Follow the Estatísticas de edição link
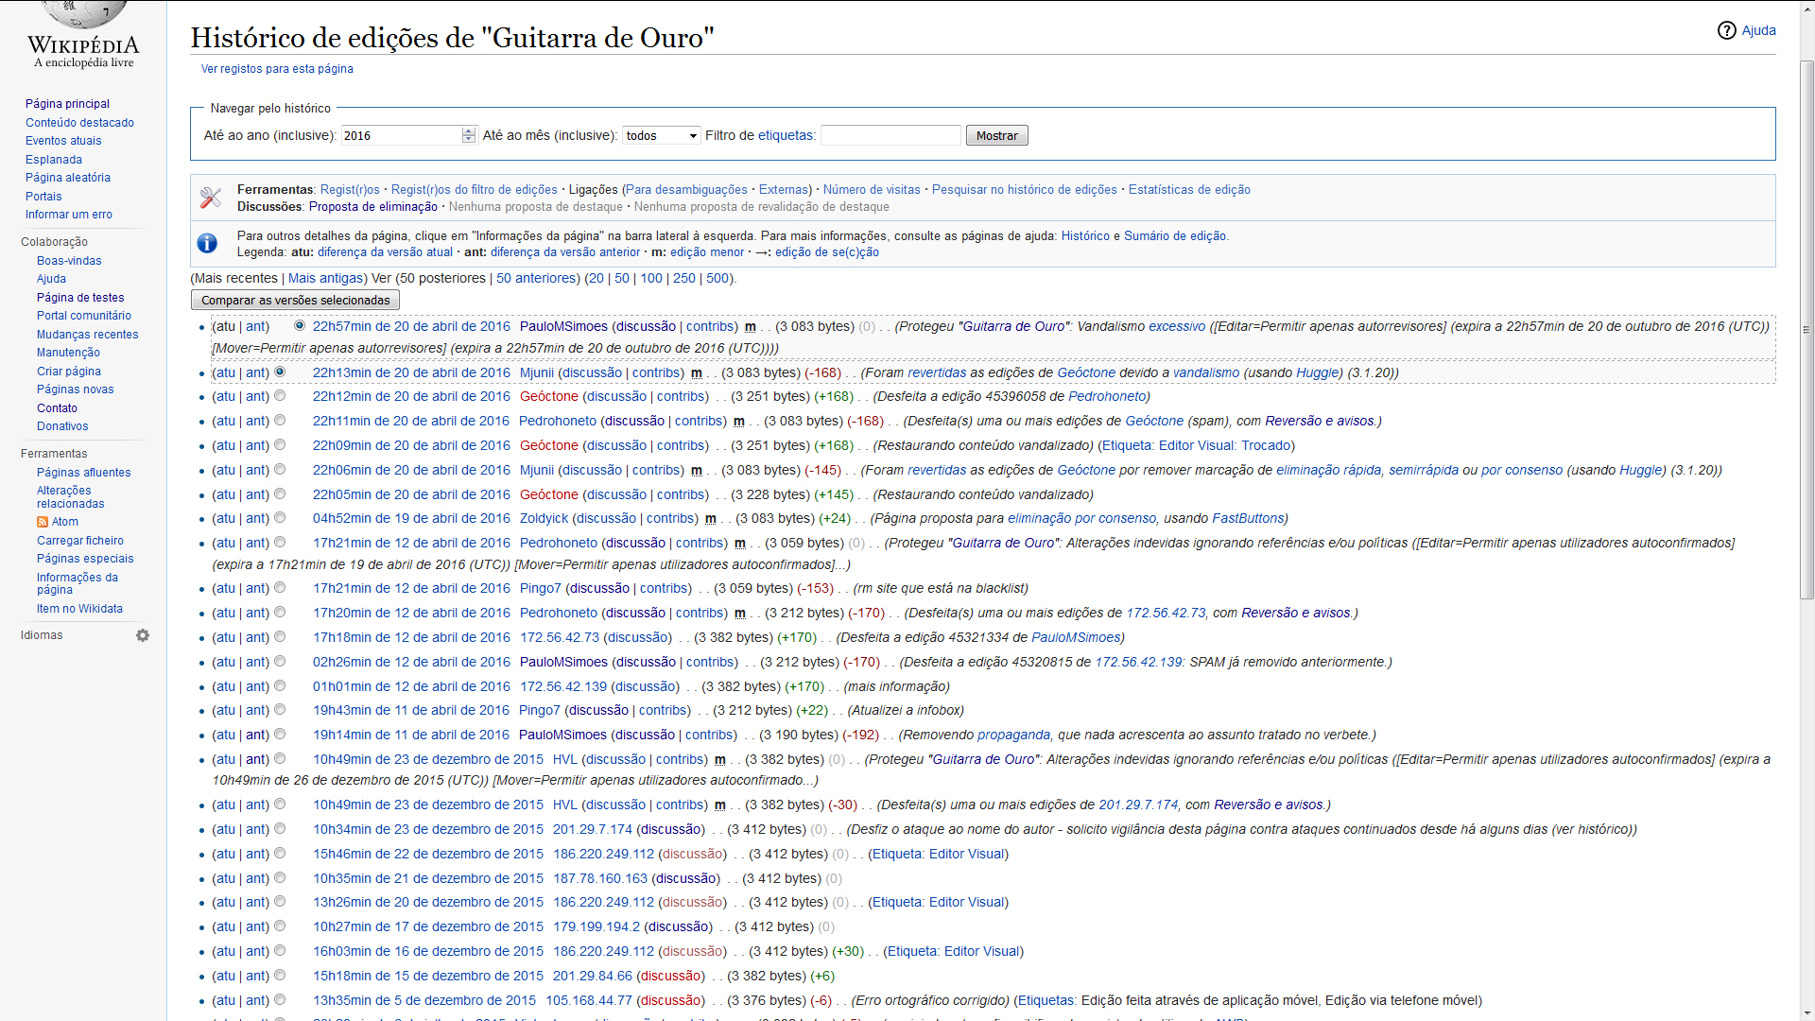1815x1021 pixels. point(1188,190)
